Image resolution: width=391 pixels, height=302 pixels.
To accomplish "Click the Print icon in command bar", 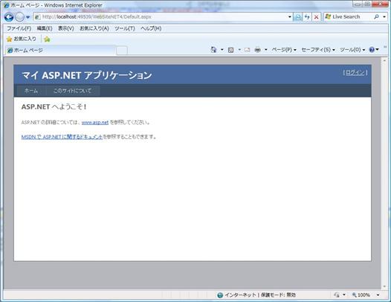I will click(258, 50).
